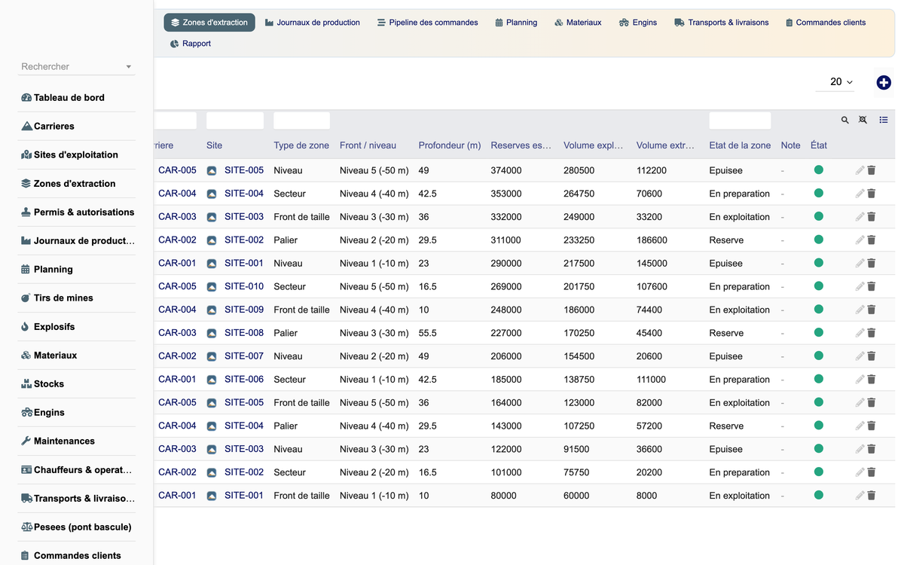Open Planning in the left sidebar
This screenshot has height=565, width=904.
tap(47, 270)
